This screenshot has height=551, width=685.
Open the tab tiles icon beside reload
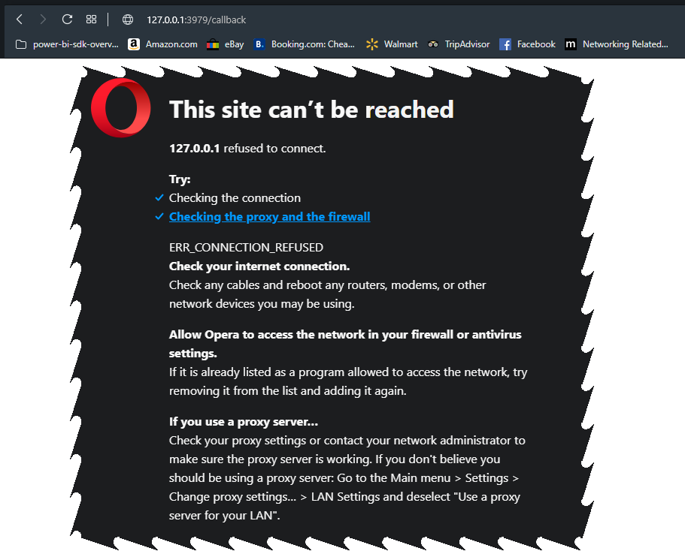tap(91, 20)
